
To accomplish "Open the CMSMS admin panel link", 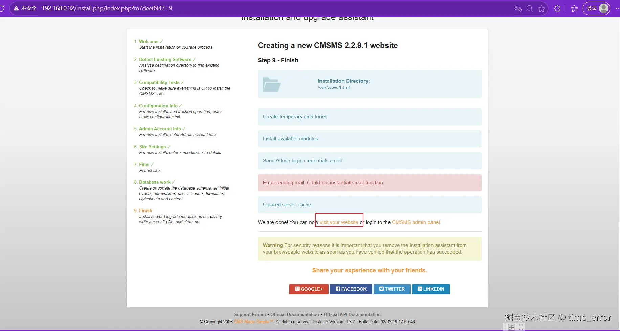I will [416, 222].
